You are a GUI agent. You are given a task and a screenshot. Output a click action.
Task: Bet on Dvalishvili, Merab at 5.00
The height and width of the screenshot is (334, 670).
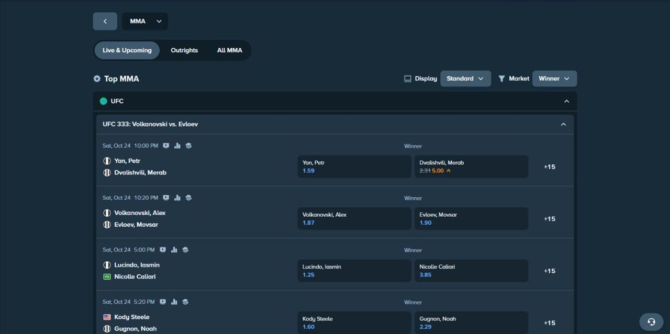tap(471, 166)
